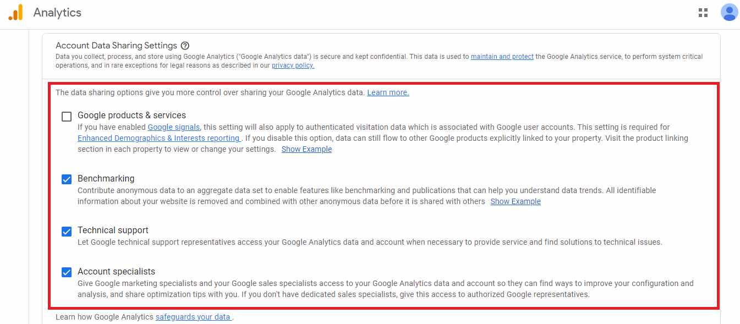This screenshot has width=740, height=324.
Task: Click Learn more about data sharing options
Action: (388, 92)
